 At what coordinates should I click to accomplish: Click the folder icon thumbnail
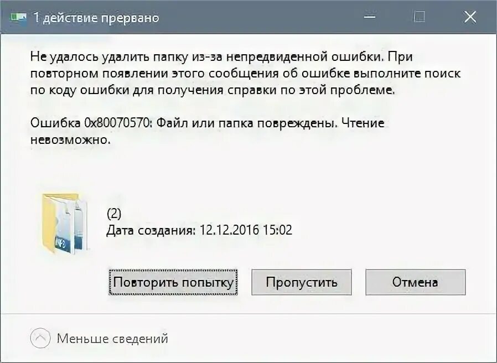(x=65, y=223)
